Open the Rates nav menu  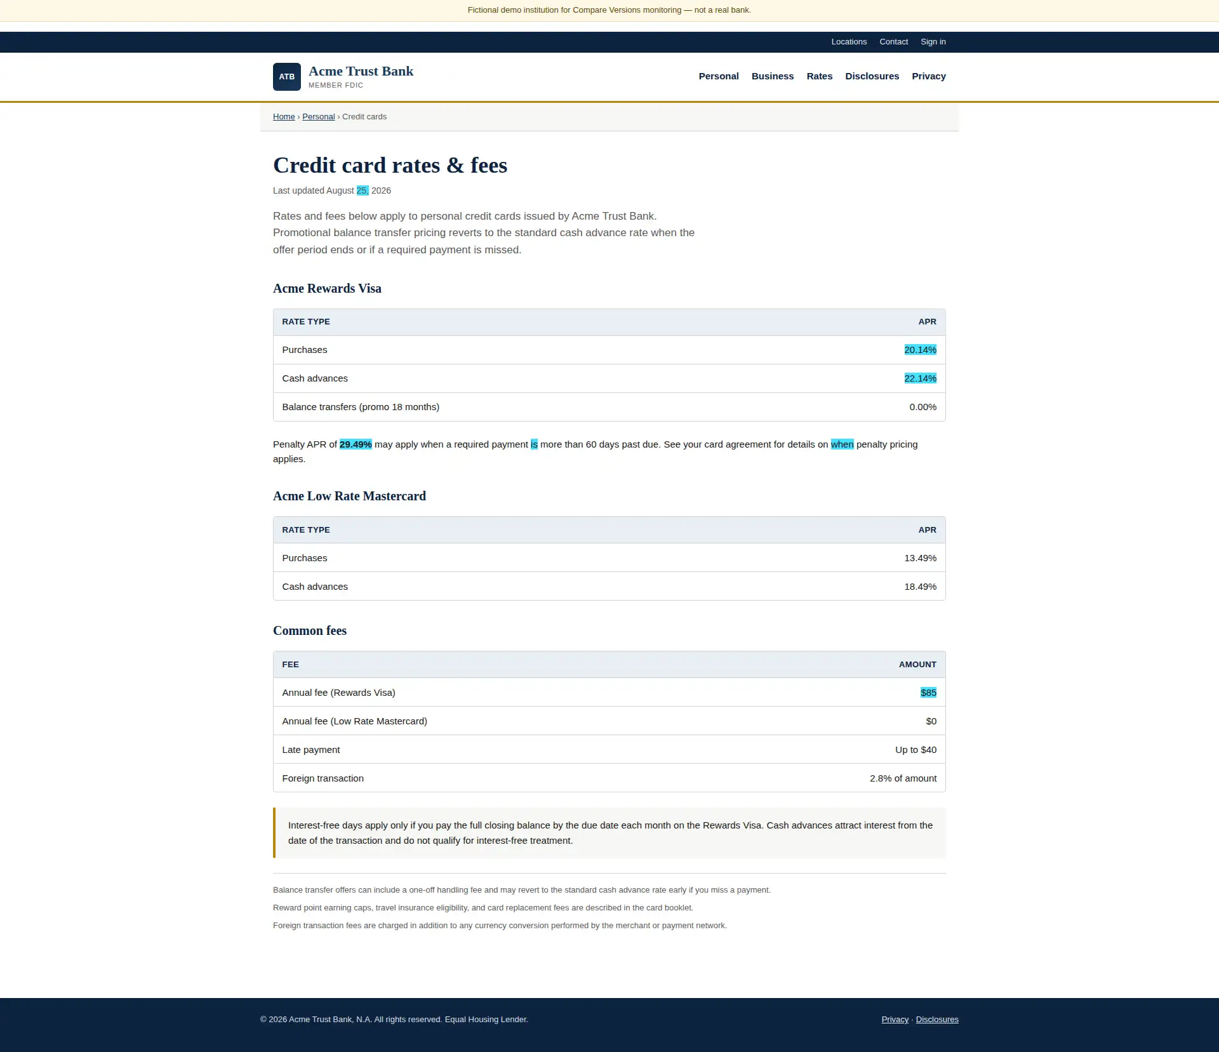819,76
